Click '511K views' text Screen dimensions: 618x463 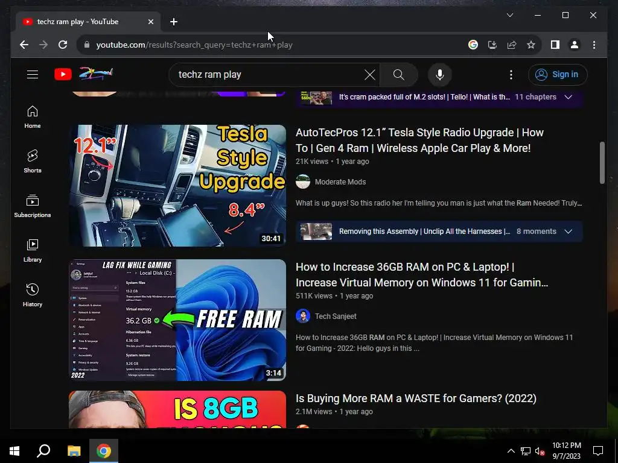314,296
